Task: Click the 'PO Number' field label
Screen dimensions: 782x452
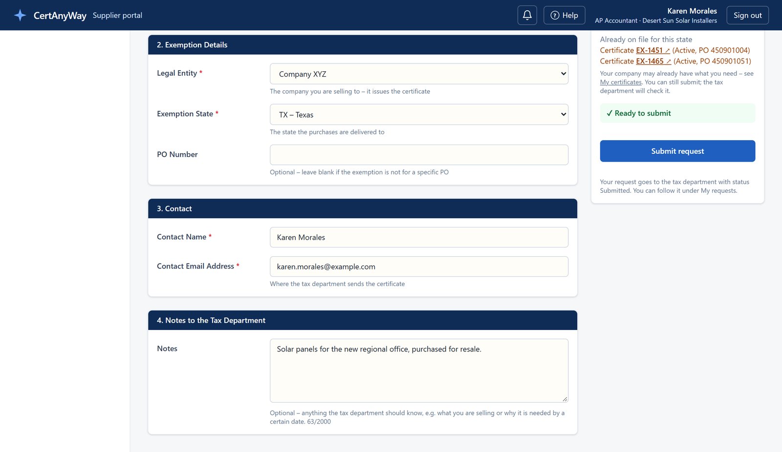Action: (x=177, y=154)
